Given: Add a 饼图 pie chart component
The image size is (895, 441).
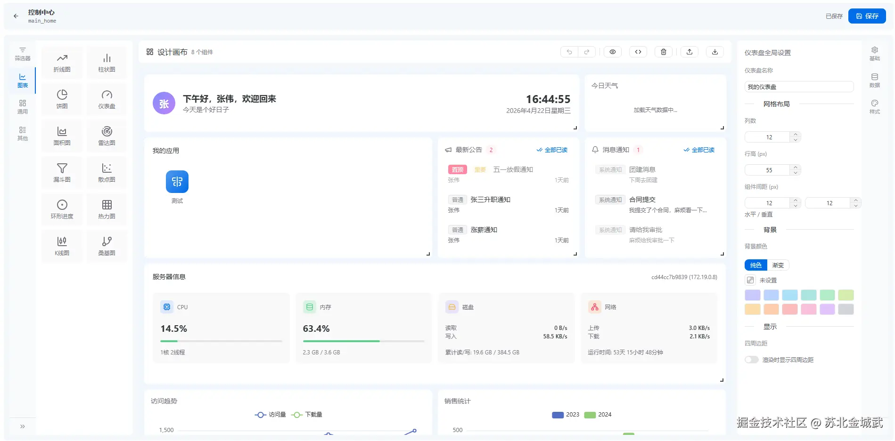Looking at the screenshot, I should (62, 100).
